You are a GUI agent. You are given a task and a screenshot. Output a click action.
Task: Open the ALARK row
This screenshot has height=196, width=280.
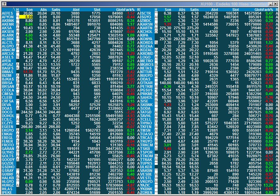[x=8, y=35]
